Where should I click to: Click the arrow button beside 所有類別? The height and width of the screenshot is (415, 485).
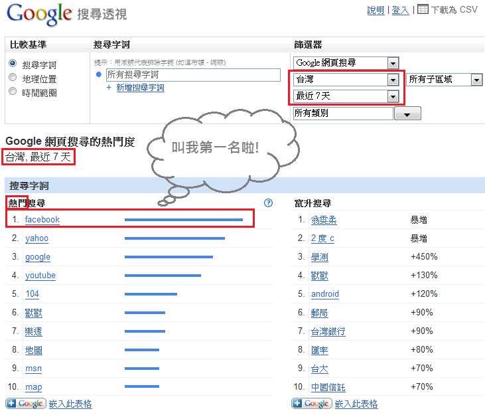407,114
